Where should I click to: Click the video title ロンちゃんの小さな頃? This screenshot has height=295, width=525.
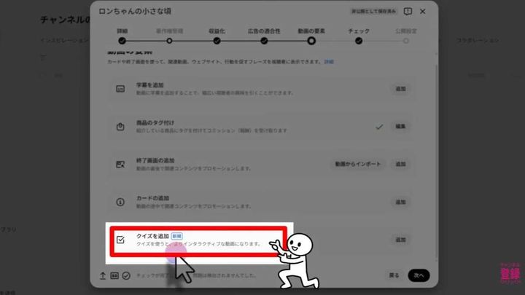(x=135, y=12)
